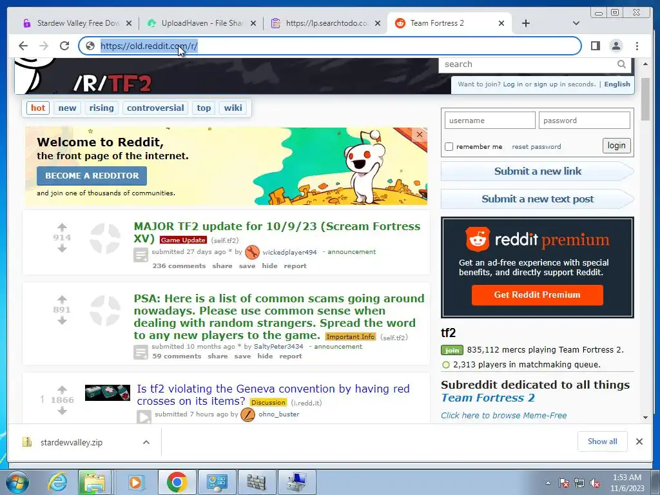The width and height of the screenshot is (660, 495).
Task: Click the reset password link
Action: (536, 146)
